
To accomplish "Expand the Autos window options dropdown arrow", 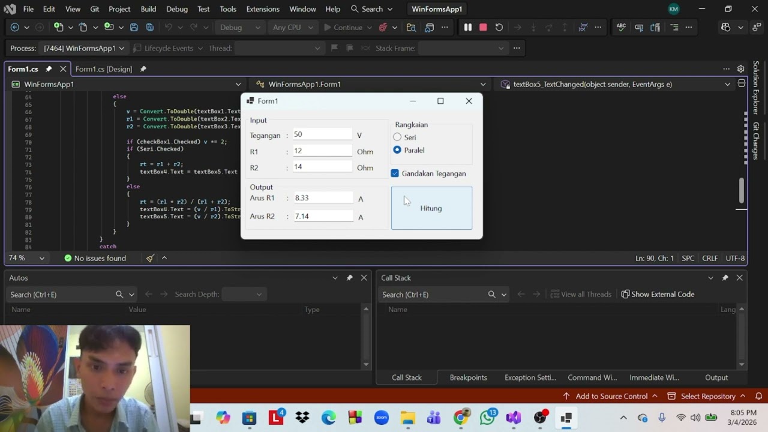I will click(x=335, y=278).
